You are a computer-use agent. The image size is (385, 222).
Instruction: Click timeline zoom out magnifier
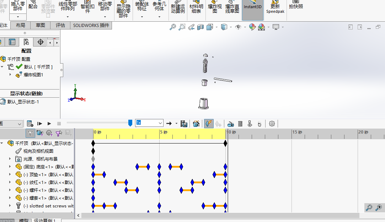pyautogui.click(x=369, y=207)
